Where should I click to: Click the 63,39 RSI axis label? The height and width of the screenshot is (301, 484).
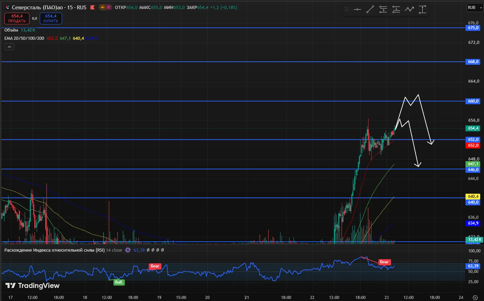tap(473, 266)
